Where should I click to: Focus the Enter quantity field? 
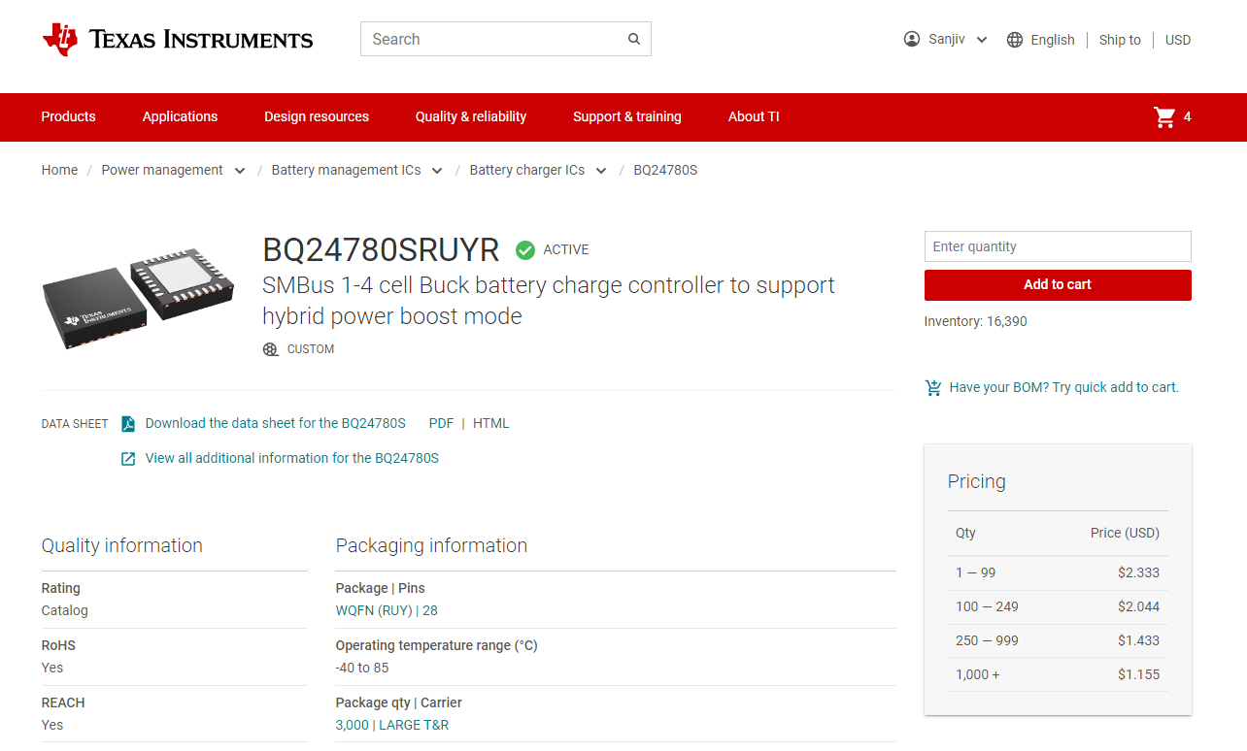1058,246
